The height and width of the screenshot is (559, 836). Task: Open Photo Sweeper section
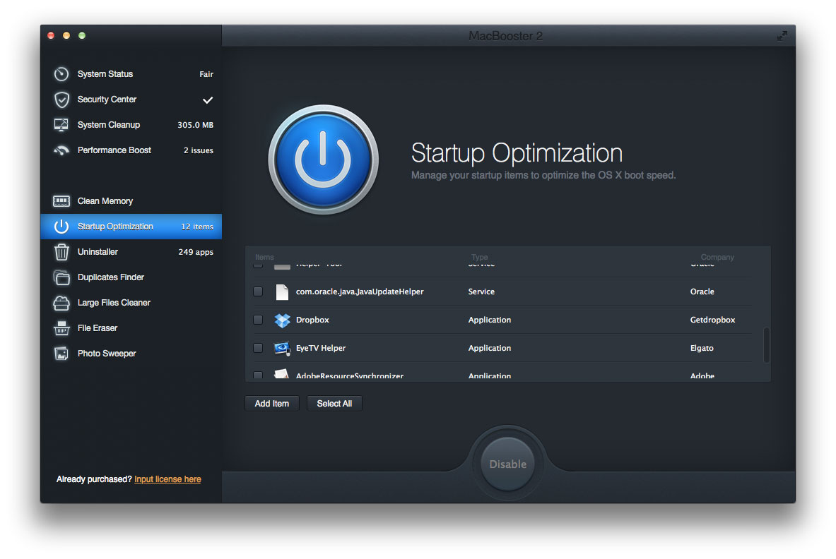pos(131,354)
